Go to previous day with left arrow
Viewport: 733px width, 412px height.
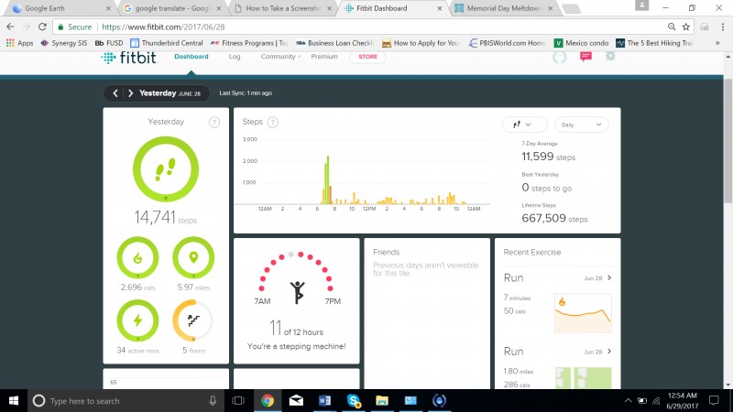pyautogui.click(x=115, y=93)
